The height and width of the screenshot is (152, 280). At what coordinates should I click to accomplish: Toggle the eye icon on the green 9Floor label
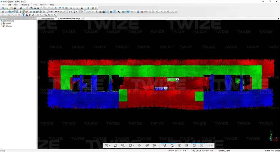click(177, 80)
